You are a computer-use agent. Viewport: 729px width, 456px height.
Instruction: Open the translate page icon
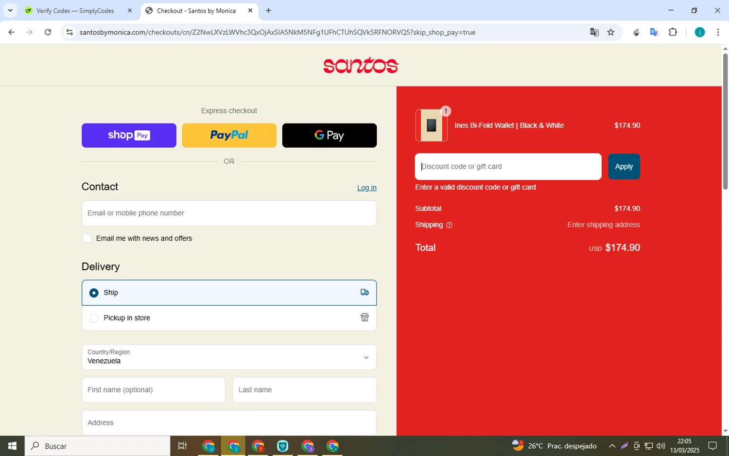point(594,32)
